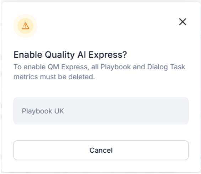Screen dimensions: 201x174
Task: Click 'Playbook and Dialog Task' in the description
Action: pyautogui.click(x=143, y=67)
